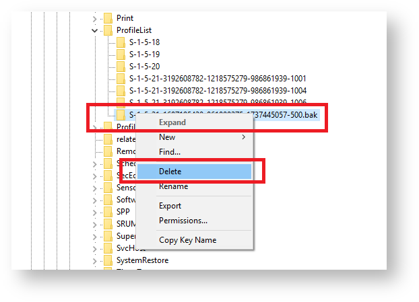This screenshot has height=302, width=419.
Task: Select the key ending in 986861939-1001
Action: [x=218, y=79]
